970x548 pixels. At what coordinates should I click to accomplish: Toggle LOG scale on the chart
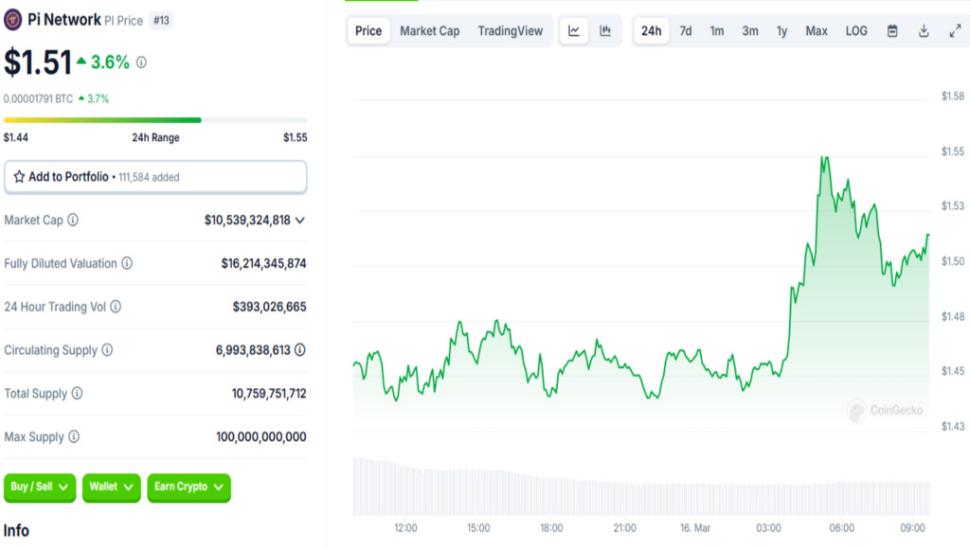click(x=856, y=31)
